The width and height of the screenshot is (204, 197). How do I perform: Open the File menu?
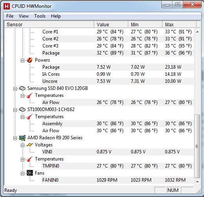[10, 16]
